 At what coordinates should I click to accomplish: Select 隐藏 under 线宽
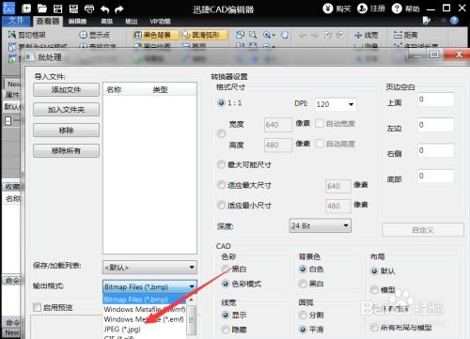tap(226, 330)
